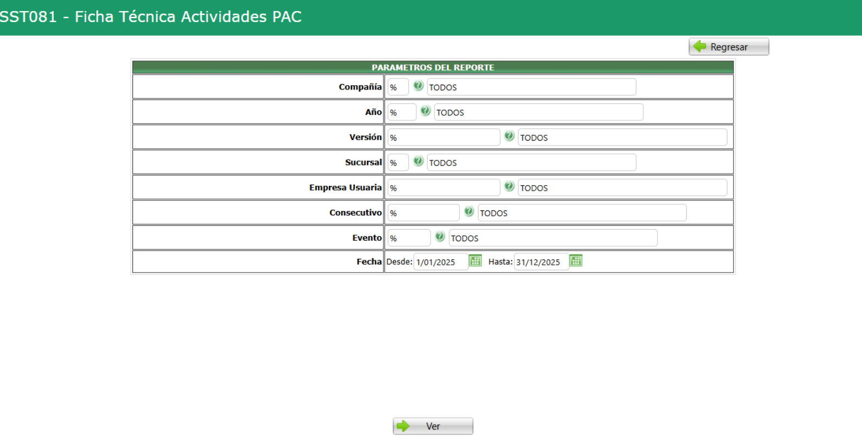Screen dimensions: 862x439
Task: Focus the Compañía code input field
Action: pos(398,87)
